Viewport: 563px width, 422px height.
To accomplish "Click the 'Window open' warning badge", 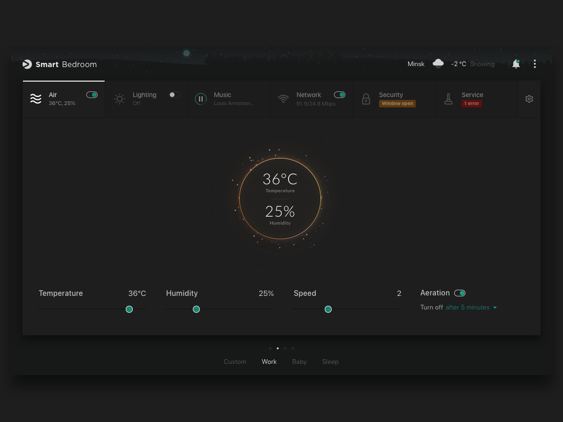I will [397, 104].
